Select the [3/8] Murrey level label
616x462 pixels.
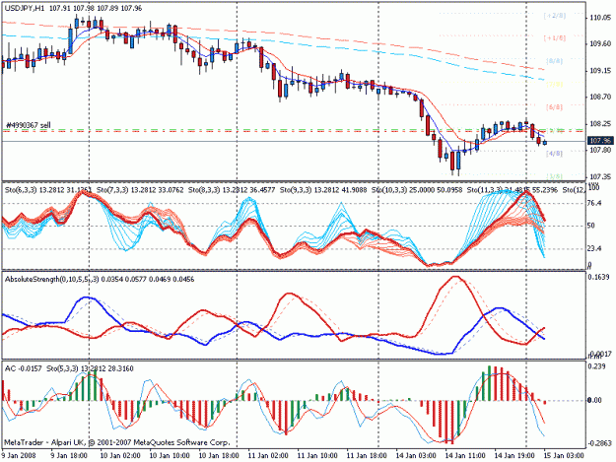click(554, 176)
